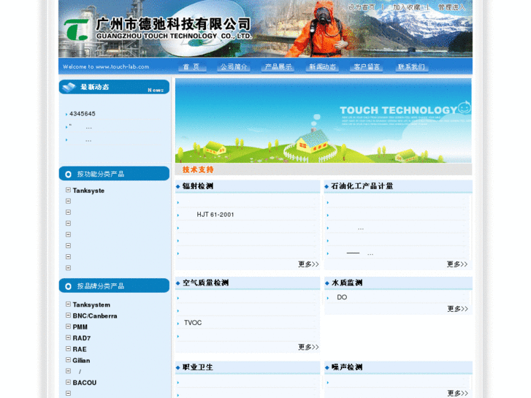Click the TOUCH TECHNOLOGY banner image

323,120
